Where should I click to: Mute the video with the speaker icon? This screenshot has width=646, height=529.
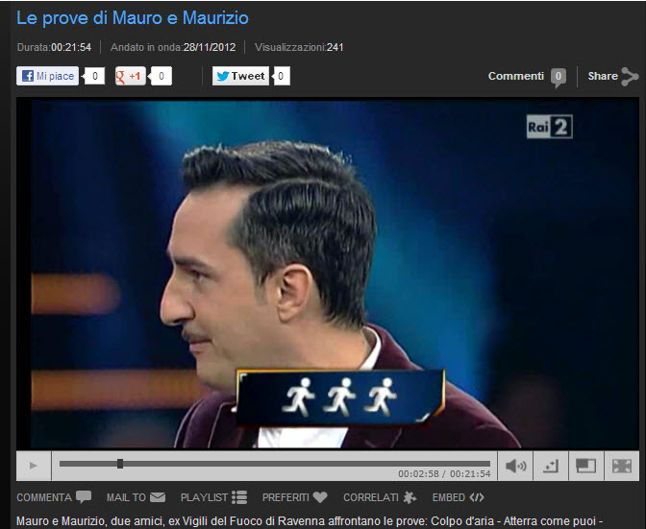point(516,466)
